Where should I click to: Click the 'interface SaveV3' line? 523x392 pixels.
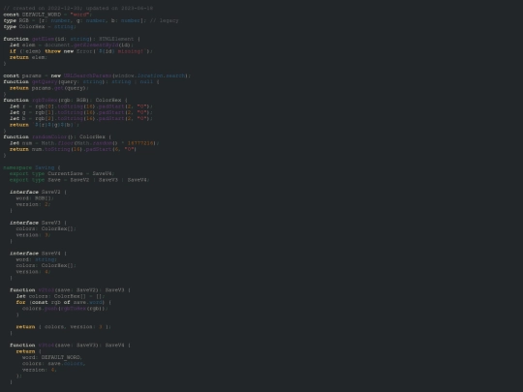[x=38, y=223]
